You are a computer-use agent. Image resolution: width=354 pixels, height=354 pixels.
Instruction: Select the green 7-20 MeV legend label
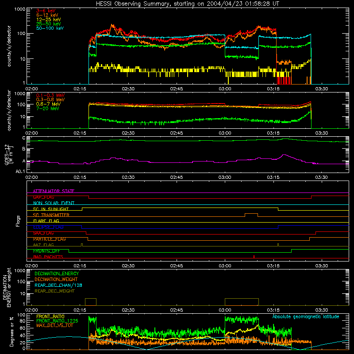coord(48,108)
